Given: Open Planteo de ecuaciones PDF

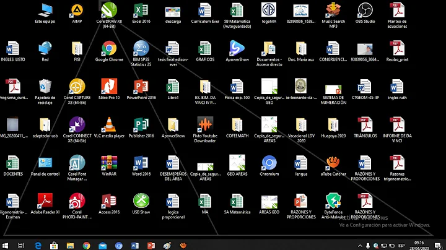Looking at the screenshot, I should click(397, 15).
